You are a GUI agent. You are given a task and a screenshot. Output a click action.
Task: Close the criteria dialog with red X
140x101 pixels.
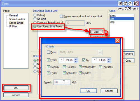117,41
